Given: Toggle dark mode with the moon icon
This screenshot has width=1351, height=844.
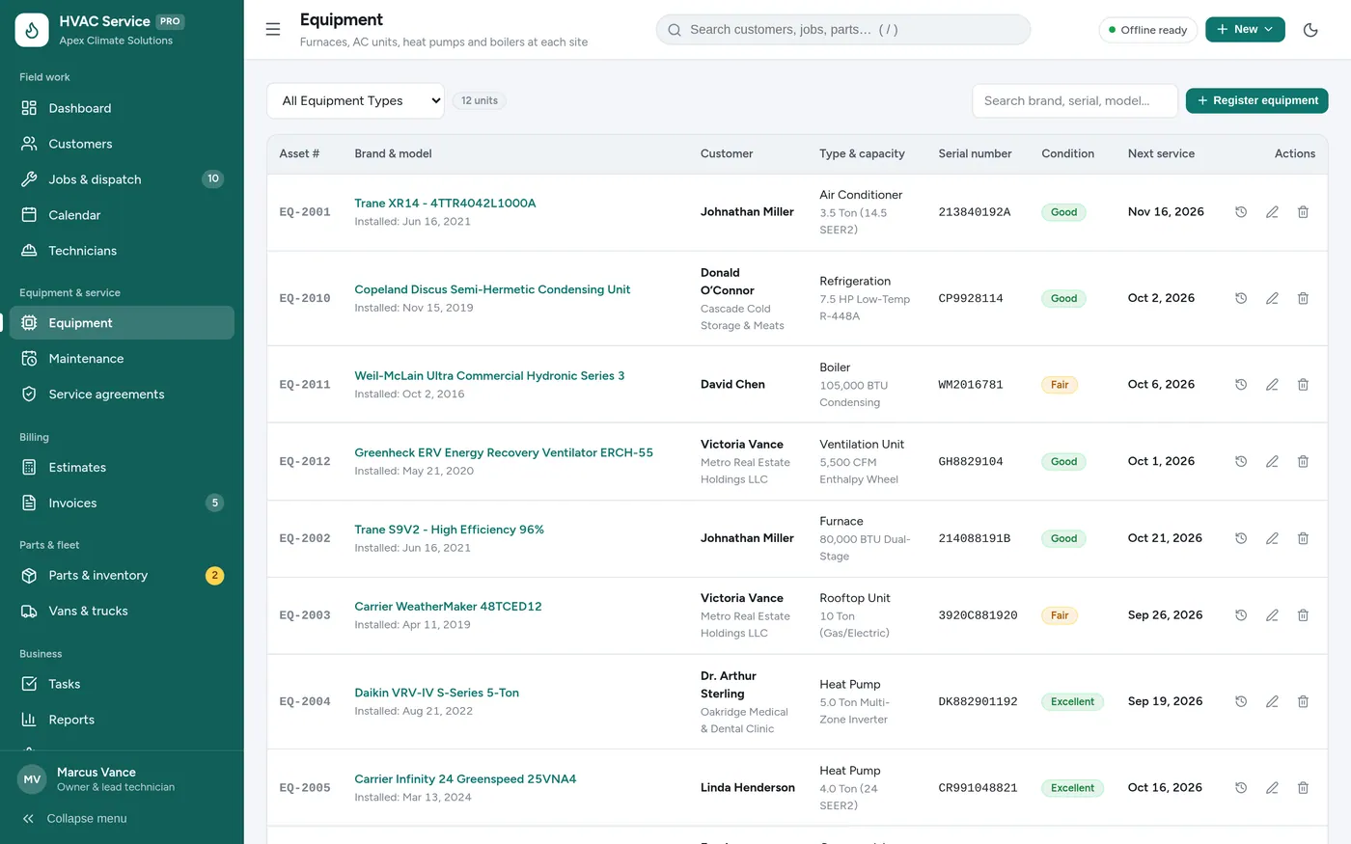Looking at the screenshot, I should 1310,30.
